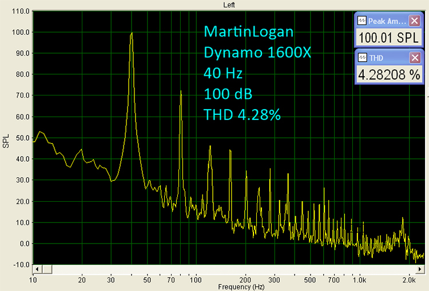Click the SPL vertical axis label
Viewport: 429px width, 291px height.
[7, 141]
